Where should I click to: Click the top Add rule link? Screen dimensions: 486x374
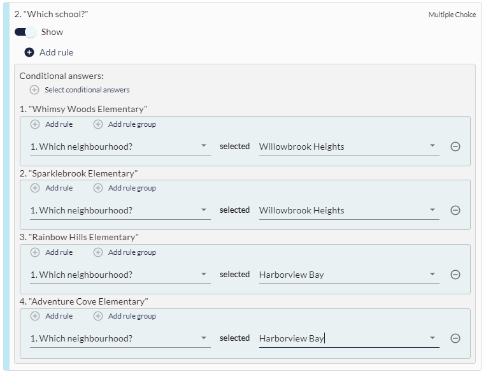(x=57, y=52)
